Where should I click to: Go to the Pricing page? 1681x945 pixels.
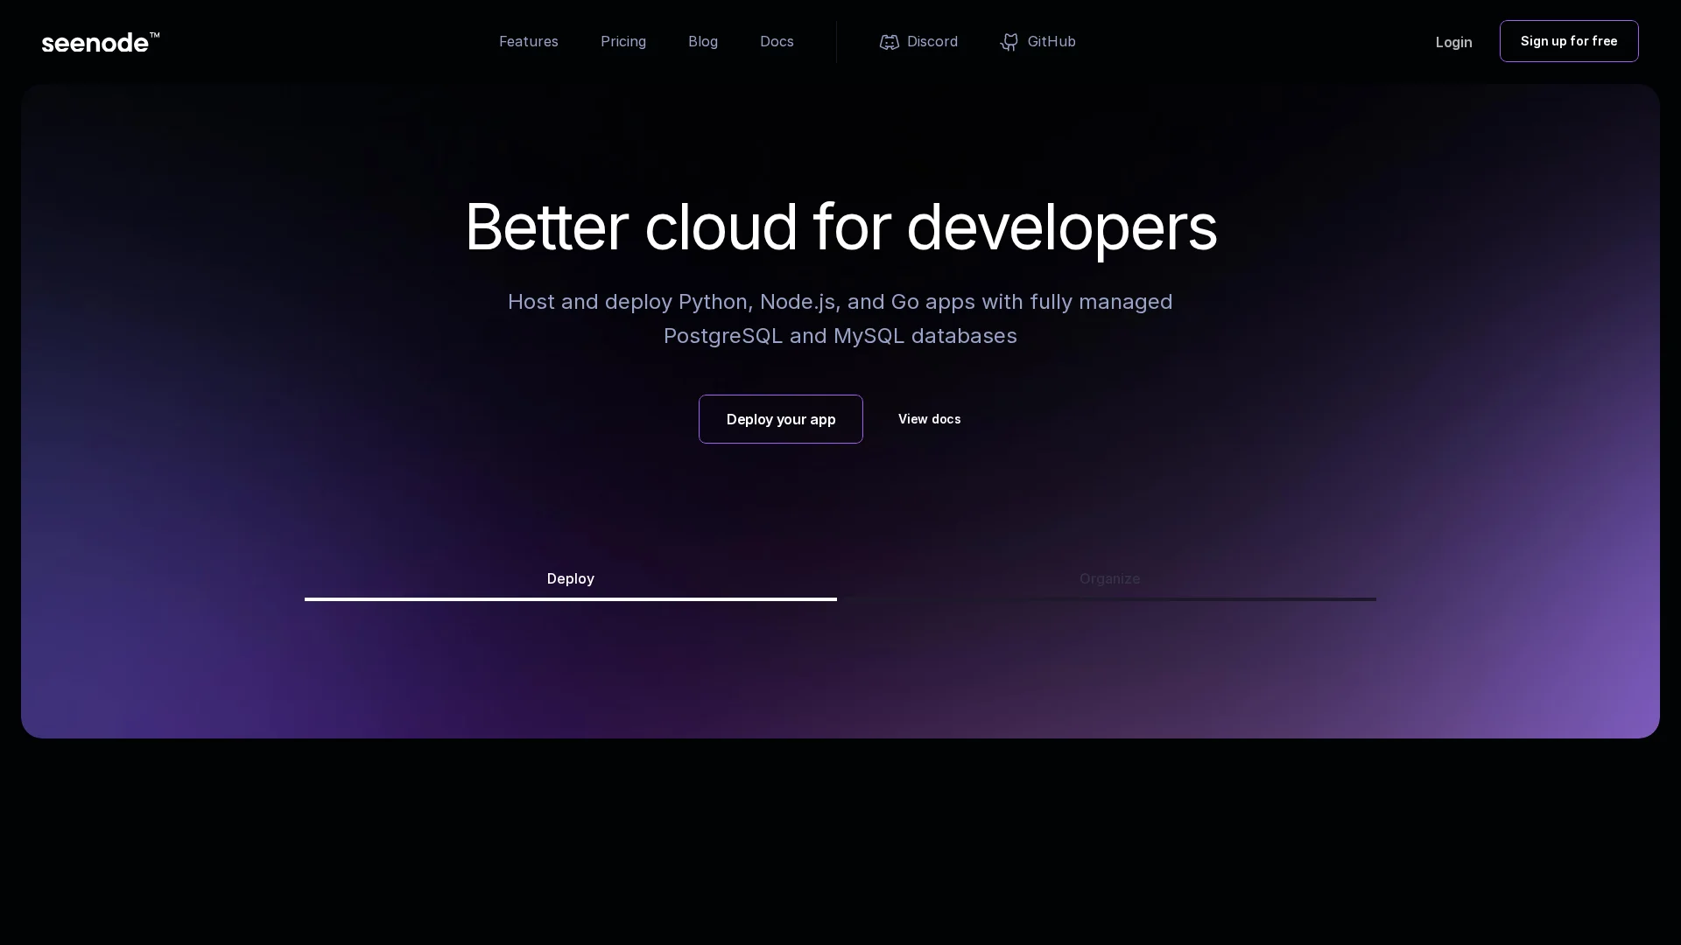(x=622, y=41)
